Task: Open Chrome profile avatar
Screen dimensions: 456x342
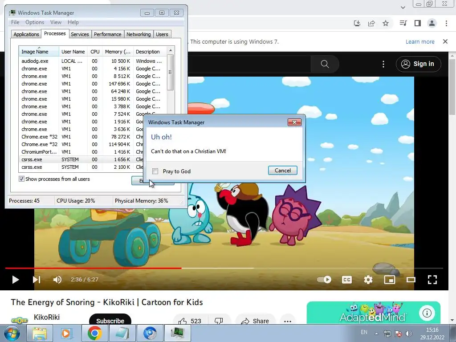Action: [x=432, y=23]
